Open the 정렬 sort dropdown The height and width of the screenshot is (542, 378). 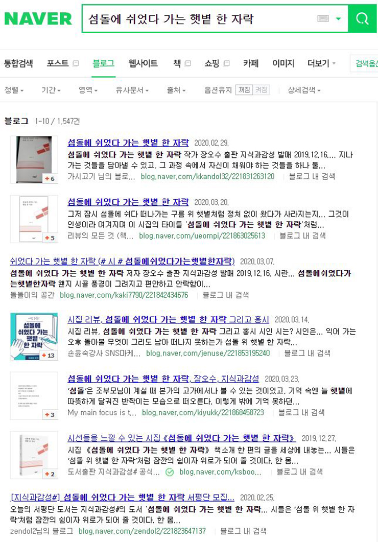click(14, 90)
